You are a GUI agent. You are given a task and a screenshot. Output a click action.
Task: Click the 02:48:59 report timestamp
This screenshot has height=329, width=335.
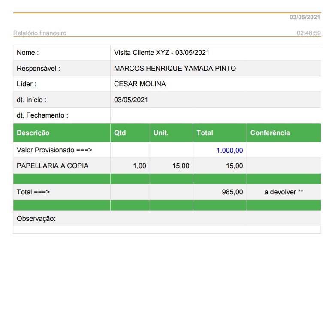point(308,33)
